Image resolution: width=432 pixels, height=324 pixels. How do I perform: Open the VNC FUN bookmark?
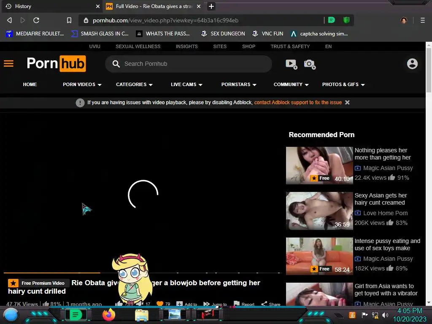pyautogui.click(x=268, y=34)
